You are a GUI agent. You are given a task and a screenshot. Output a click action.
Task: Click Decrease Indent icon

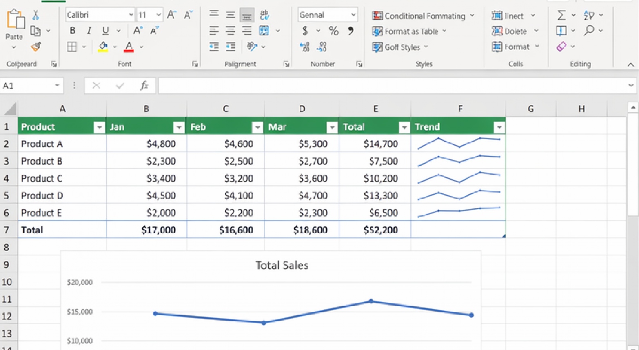click(x=214, y=47)
